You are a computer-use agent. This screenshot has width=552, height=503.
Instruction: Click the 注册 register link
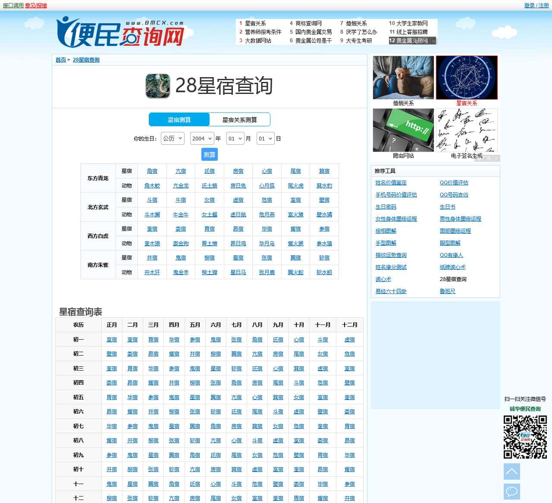pyautogui.click(x=543, y=6)
